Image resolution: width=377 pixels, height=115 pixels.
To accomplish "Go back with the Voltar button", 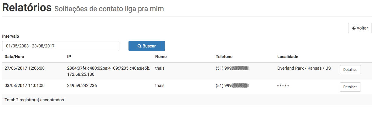I will coord(360,28).
